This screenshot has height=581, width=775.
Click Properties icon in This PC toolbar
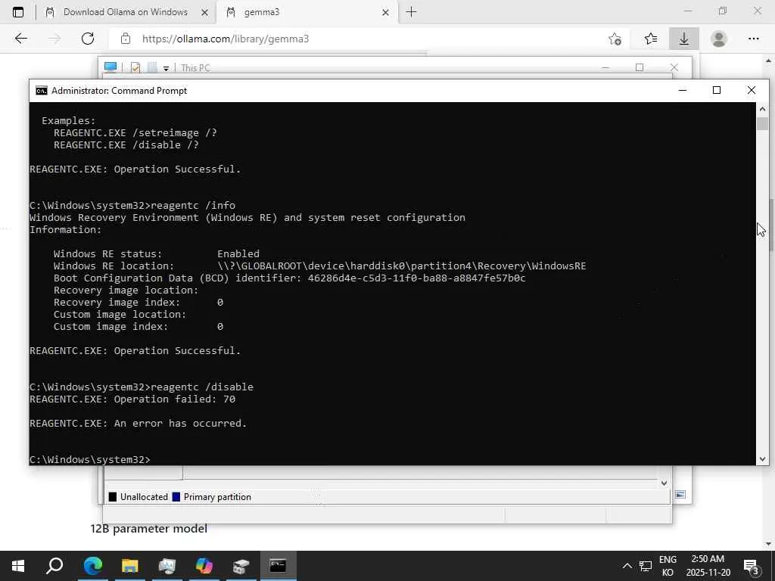135,67
